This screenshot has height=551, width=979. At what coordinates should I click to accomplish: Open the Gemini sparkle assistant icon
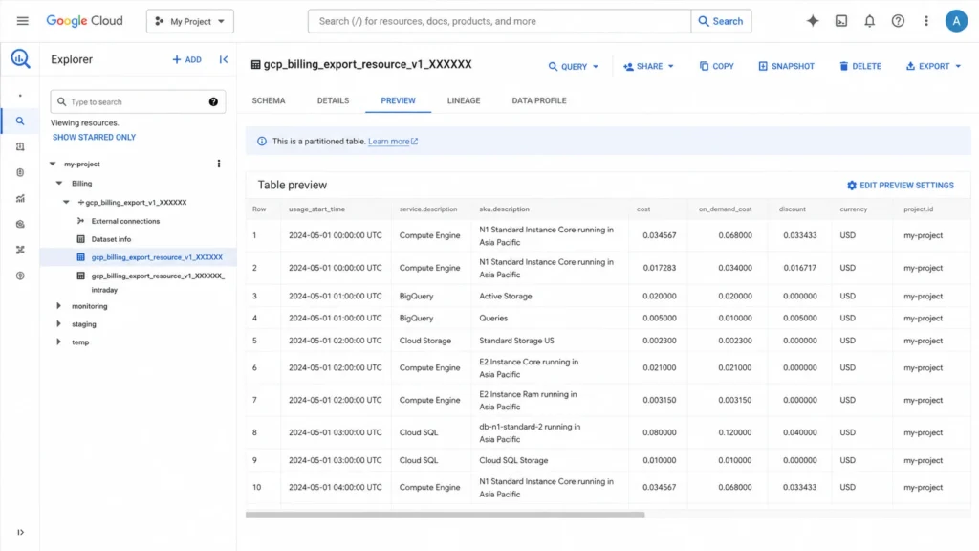813,21
